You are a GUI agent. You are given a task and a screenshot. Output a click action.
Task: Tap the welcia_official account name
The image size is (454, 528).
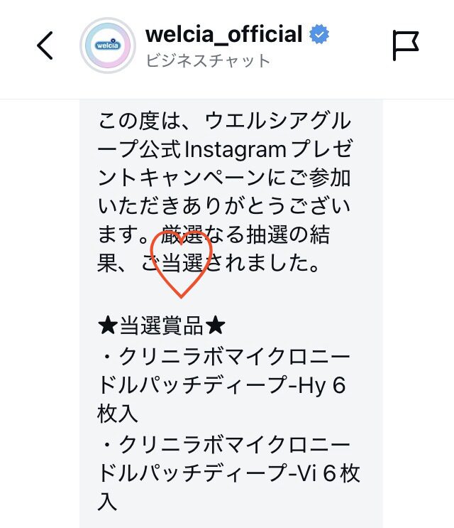223,34
